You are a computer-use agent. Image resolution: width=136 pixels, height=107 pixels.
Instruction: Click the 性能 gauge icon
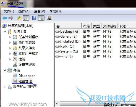[15, 59]
